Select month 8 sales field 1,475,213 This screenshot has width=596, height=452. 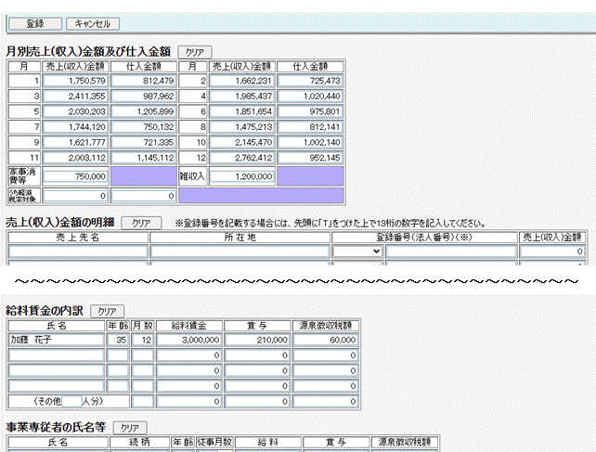(242, 126)
